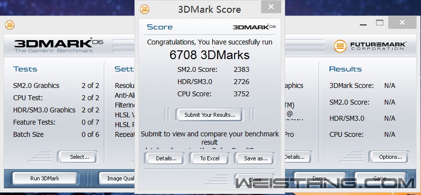The width and height of the screenshot is (421, 195).
Task: Submit Your Results button in score dialog
Action: point(209,115)
